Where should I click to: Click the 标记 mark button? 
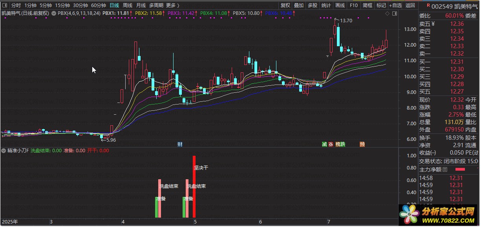point(381,5)
